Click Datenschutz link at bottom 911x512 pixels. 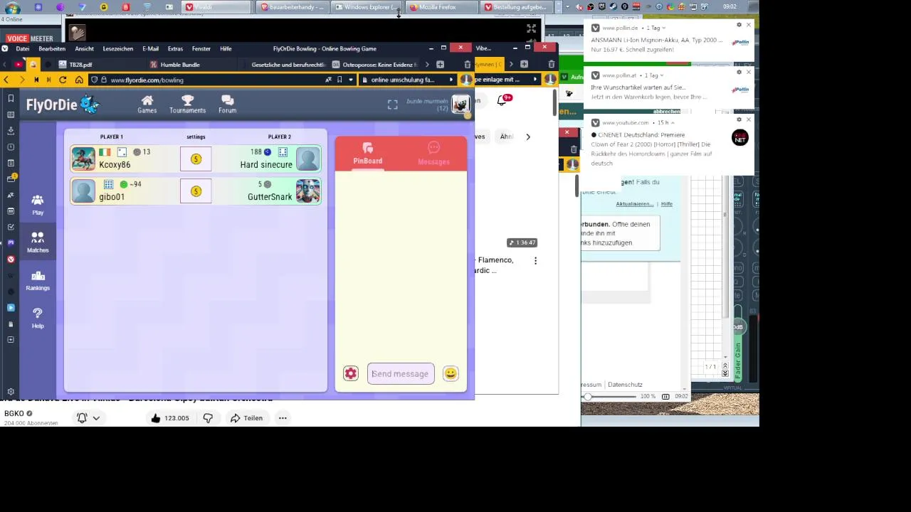tap(625, 385)
